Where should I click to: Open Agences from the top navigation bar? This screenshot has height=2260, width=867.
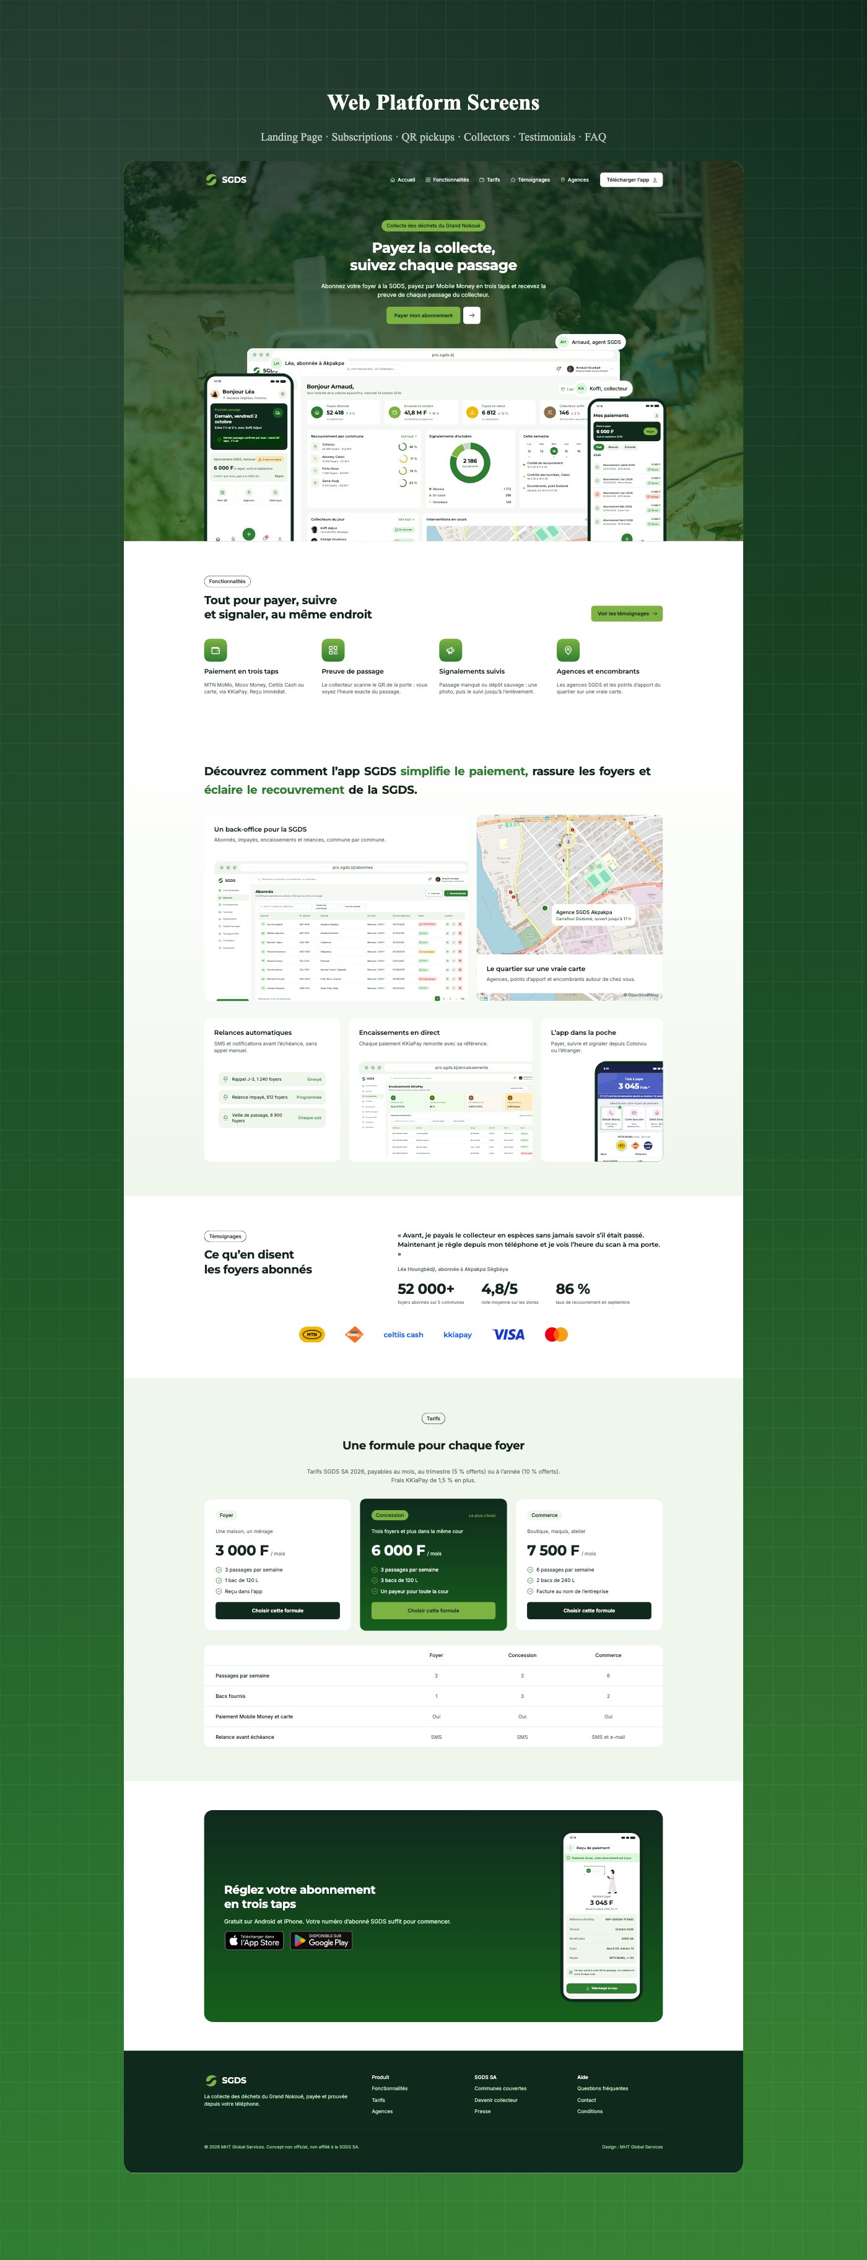(574, 180)
